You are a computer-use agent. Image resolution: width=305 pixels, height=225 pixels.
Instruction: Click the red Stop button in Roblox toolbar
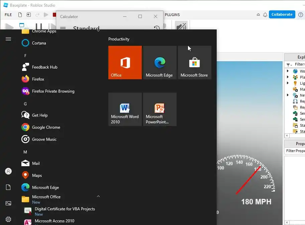click(55, 15)
